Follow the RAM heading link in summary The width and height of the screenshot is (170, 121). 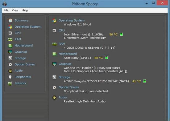point(62,44)
